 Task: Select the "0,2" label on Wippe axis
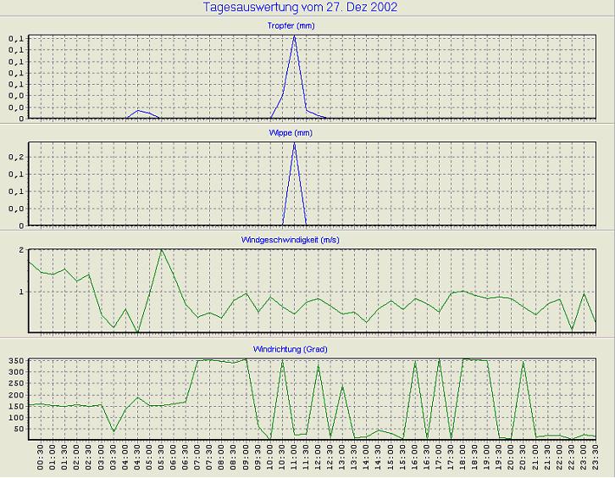coord(16,157)
